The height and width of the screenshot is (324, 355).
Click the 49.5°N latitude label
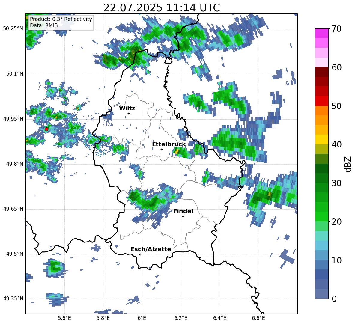point(15,254)
